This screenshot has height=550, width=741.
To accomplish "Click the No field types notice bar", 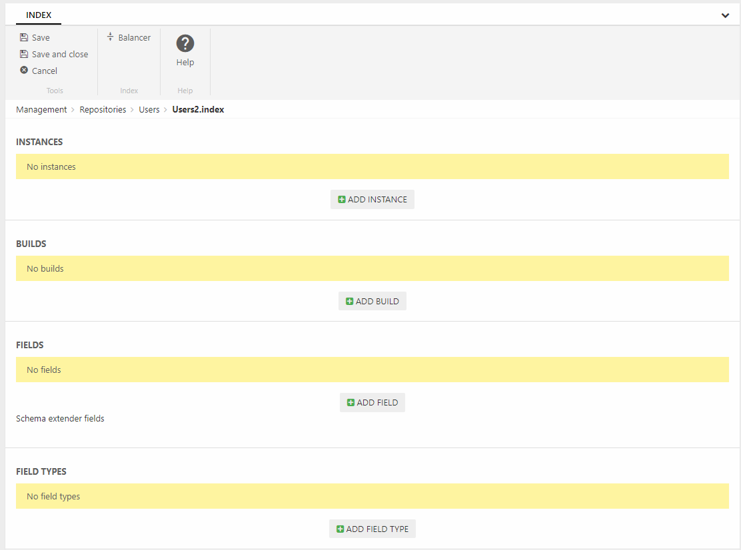I will tap(372, 496).
